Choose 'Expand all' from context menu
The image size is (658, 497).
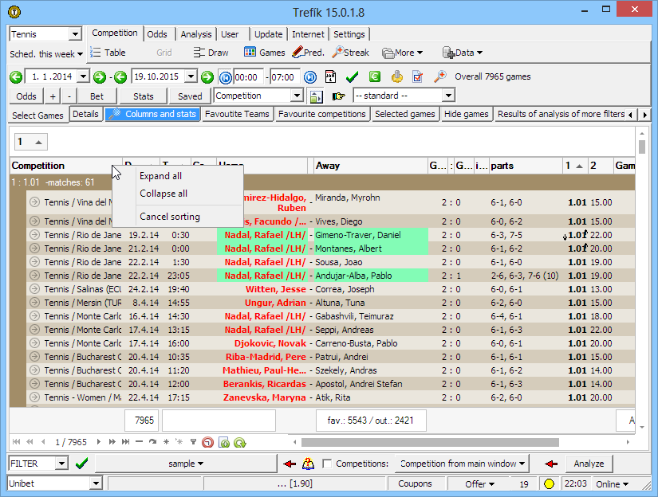[x=160, y=176]
